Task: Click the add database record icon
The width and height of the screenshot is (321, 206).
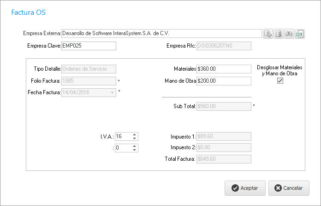Action: [268, 34]
